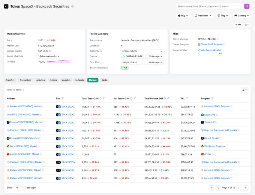255x195 pixels.
Task: Click the API button
Action: [x=238, y=25]
